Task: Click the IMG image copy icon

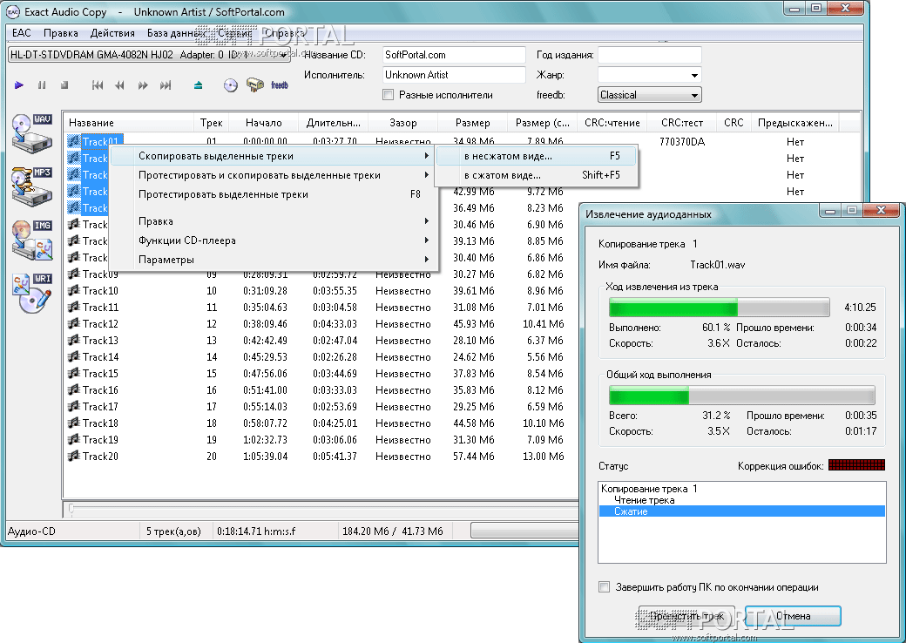Action: (32, 240)
